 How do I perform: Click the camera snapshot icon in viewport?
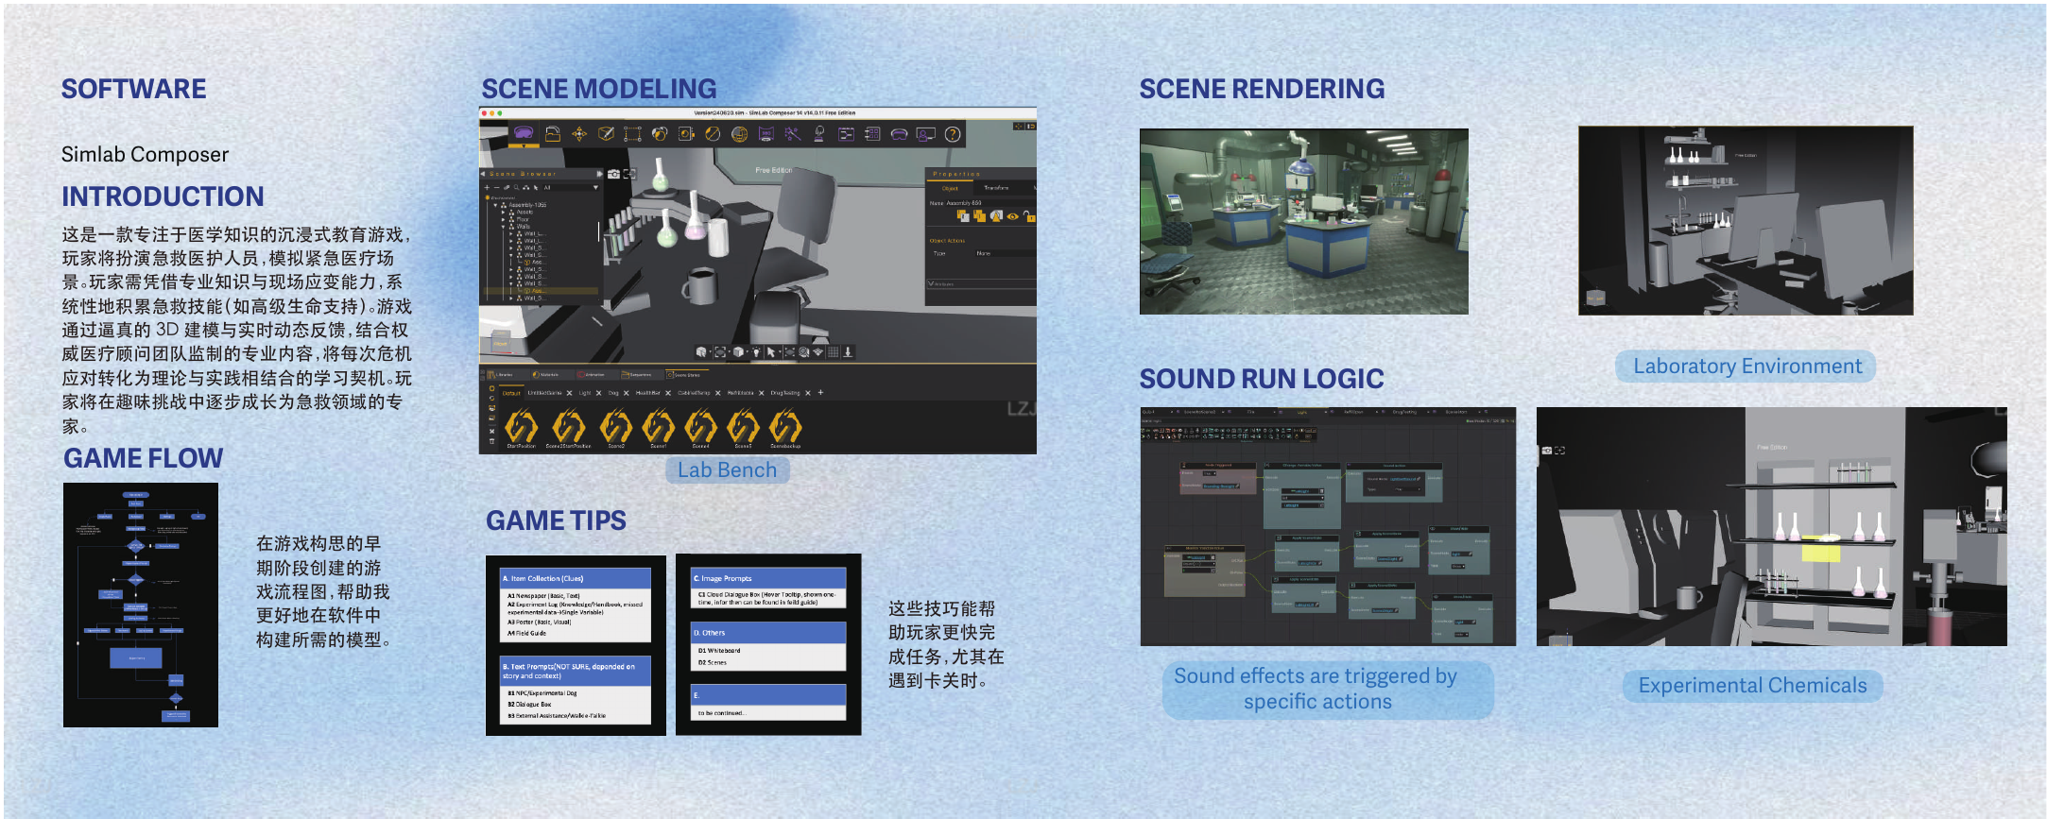pos(614,174)
